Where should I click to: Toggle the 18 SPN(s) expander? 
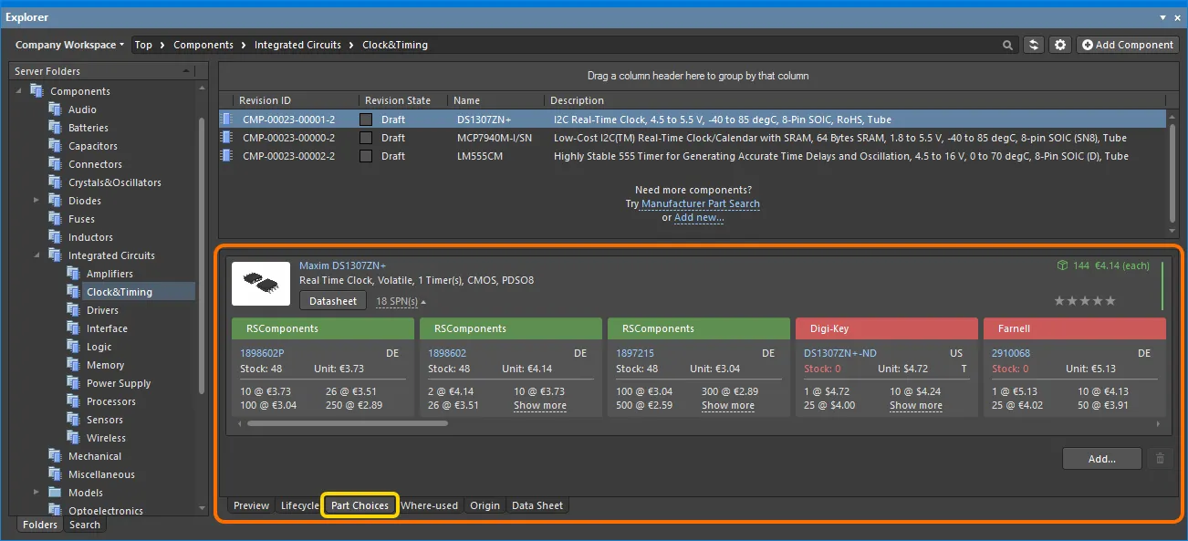[401, 301]
